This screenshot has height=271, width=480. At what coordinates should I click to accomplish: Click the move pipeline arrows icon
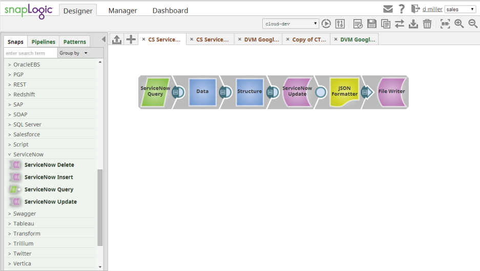pos(400,24)
